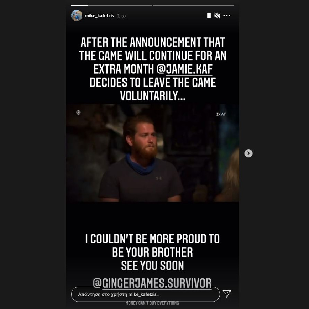This screenshot has height=309, width=309.
Task: Click the ΣΚΑΤ channel logo watermark
Action: (221, 114)
